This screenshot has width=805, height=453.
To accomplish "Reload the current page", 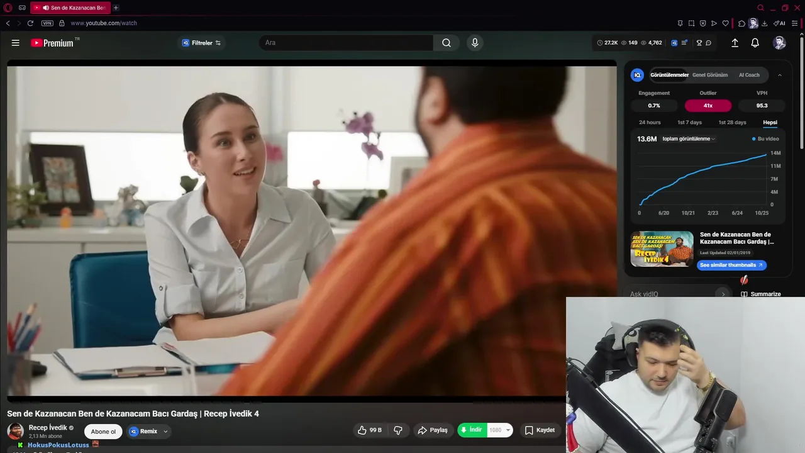I will pos(30,23).
